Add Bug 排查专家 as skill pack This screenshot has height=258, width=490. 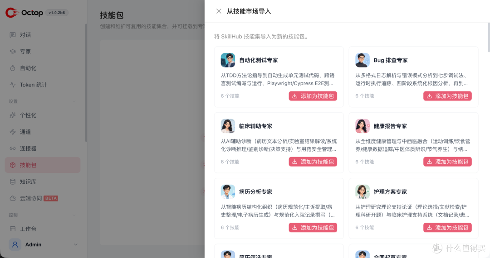(x=447, y=96)
